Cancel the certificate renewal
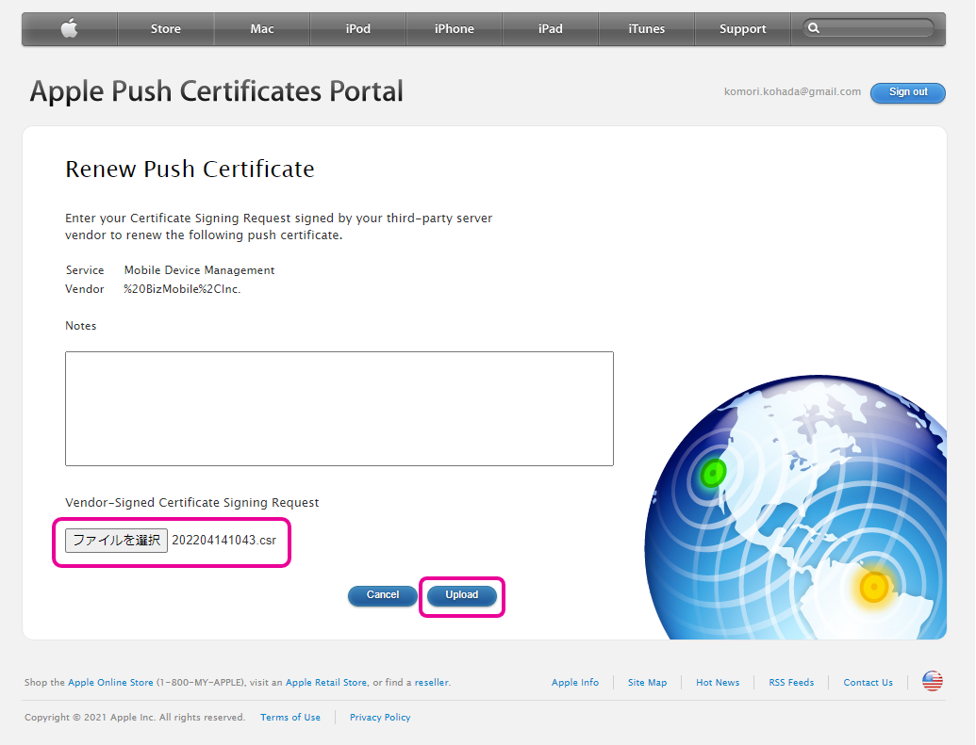The image size is (976, 745). (383, 595)
